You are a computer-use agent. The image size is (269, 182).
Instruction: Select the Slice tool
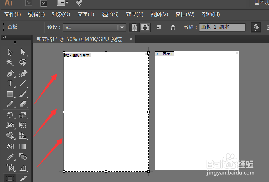click(23, 179)
